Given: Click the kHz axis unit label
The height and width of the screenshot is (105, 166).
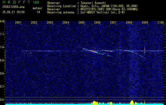Looking at the screenshot, I should point(2,21).
